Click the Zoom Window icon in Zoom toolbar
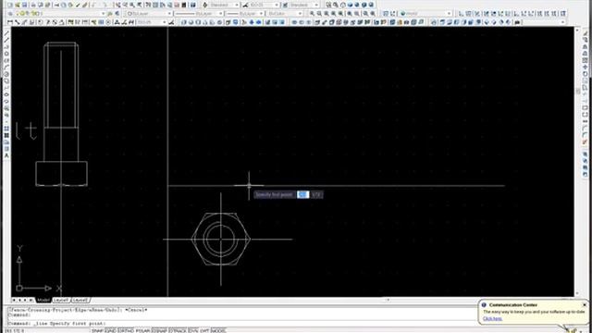 (313, 14)
